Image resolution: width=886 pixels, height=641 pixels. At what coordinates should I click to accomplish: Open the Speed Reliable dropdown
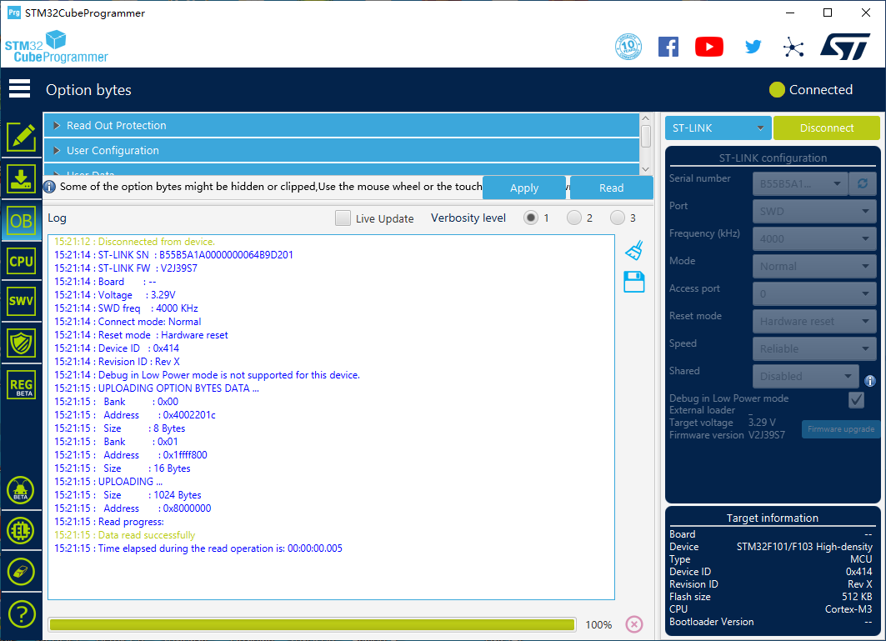coord(814,348)
